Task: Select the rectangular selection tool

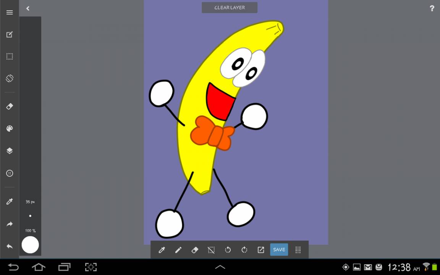Action: 9,56
